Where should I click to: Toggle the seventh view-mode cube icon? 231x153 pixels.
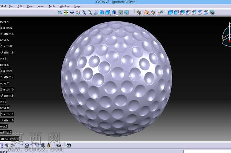click(x=206, y=13)
